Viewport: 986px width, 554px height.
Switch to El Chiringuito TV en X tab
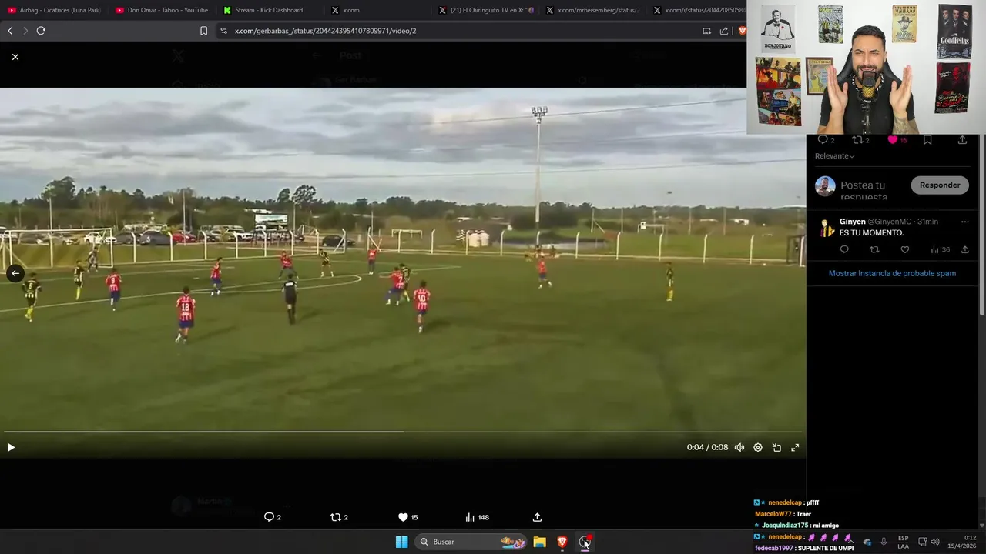(x=485, y=10)
